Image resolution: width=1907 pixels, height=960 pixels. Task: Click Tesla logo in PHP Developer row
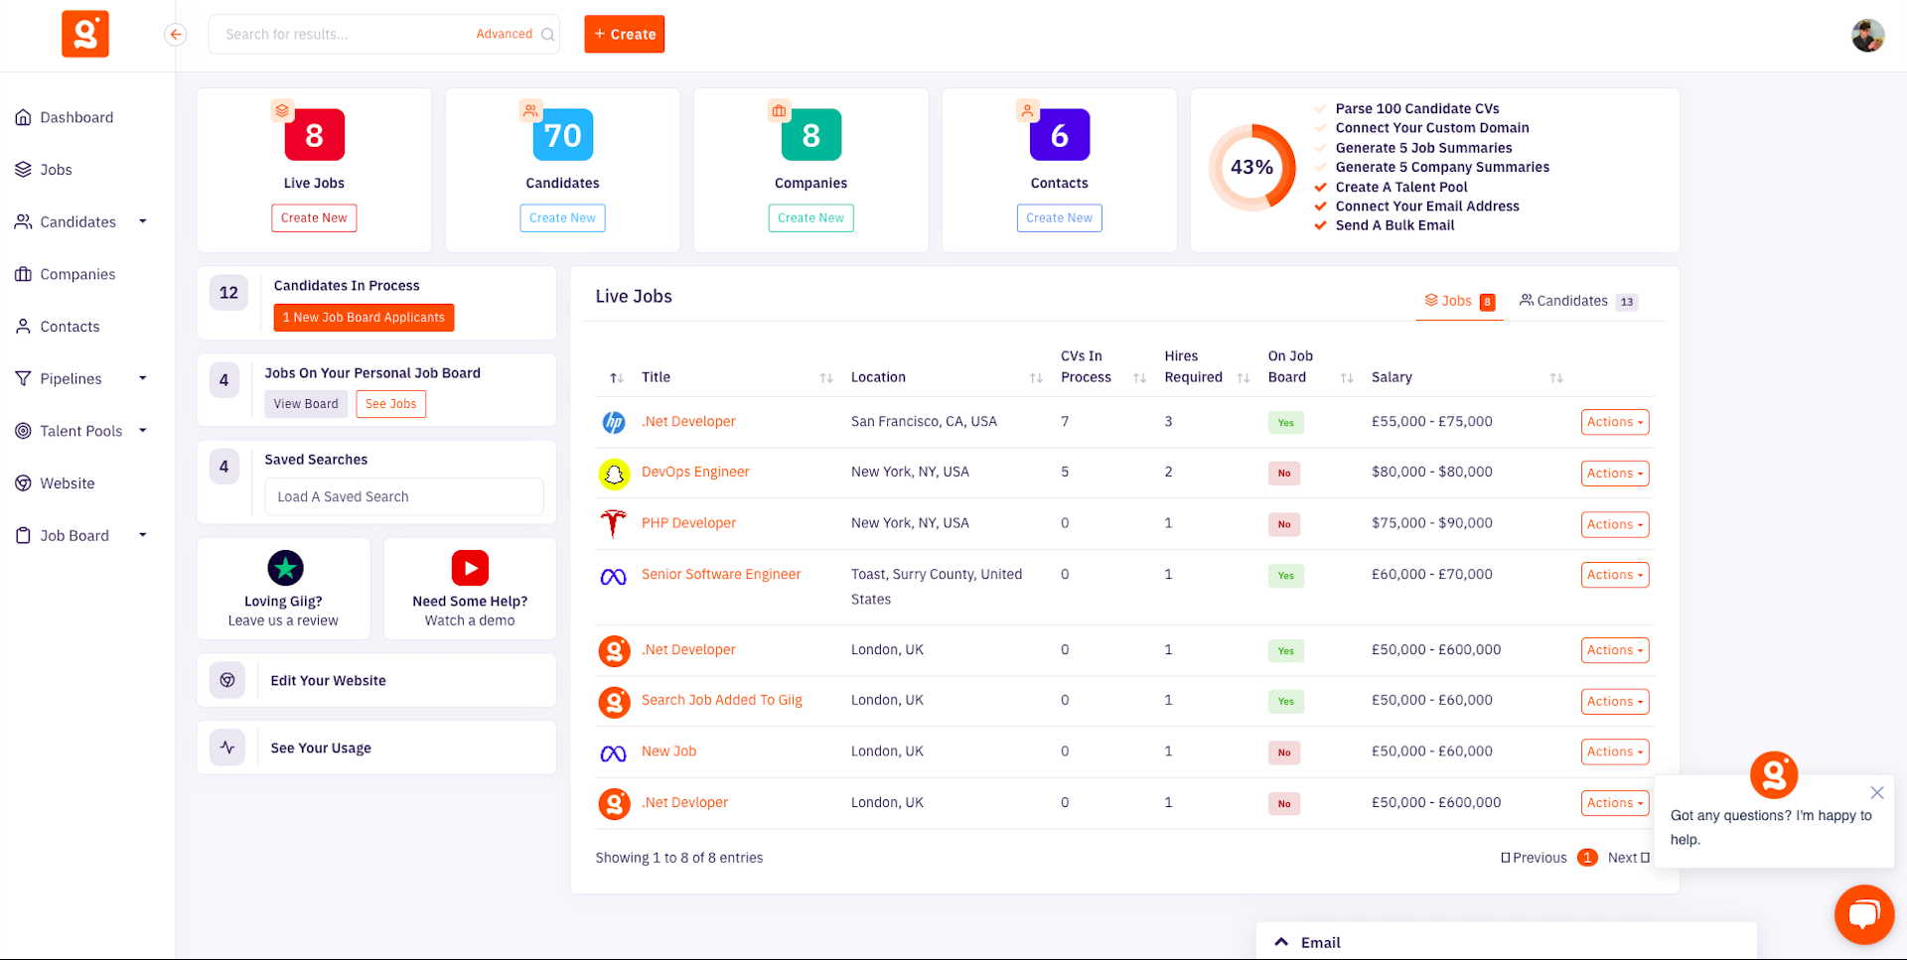point(614,523)
